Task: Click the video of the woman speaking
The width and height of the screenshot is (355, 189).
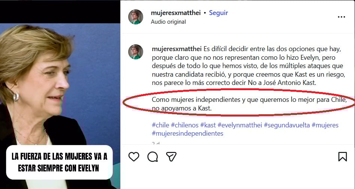Action: pyautogui.click(x=60, y=106)
